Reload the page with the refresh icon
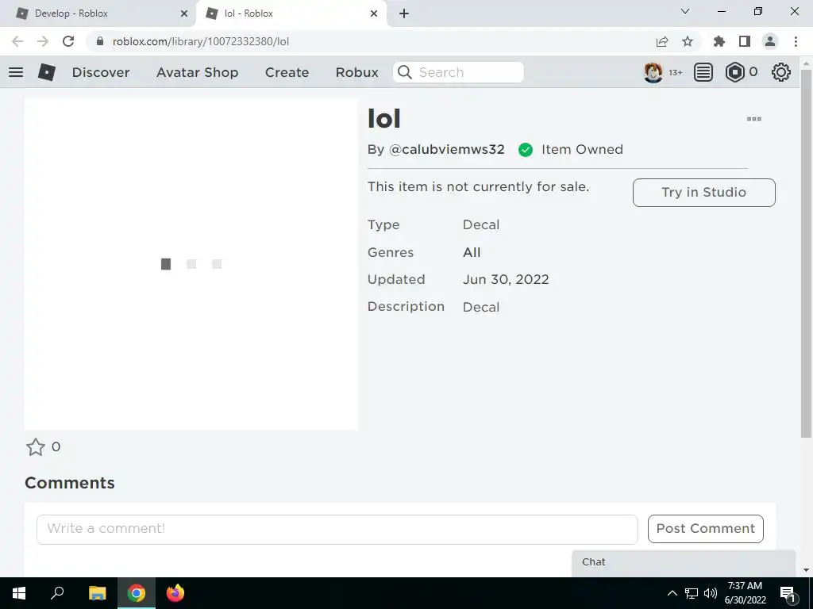The image size is (813, 609). click(x=68, y=41)
